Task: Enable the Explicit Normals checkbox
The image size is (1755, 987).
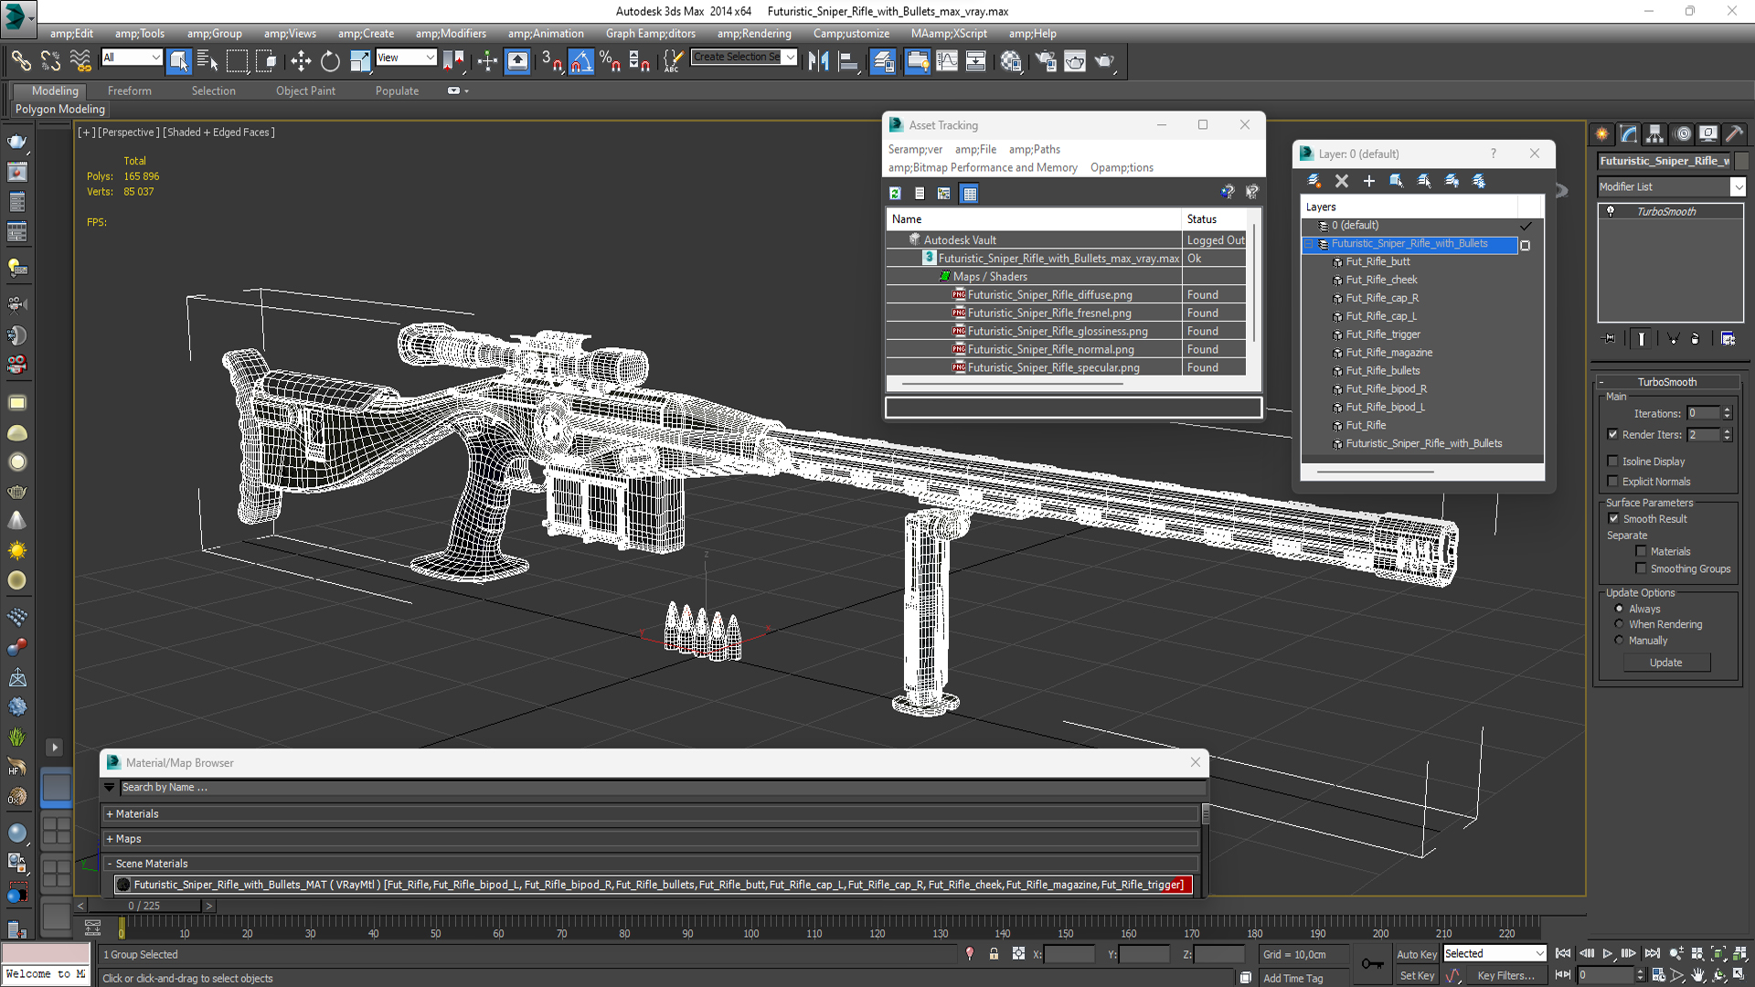Action: coord(1613,482)
